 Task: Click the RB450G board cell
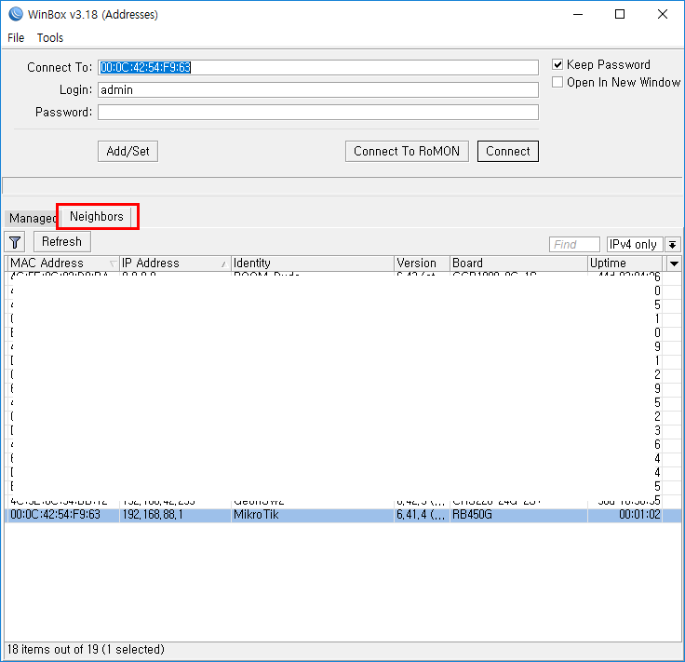pyautogui.click(x=518, y=515)
